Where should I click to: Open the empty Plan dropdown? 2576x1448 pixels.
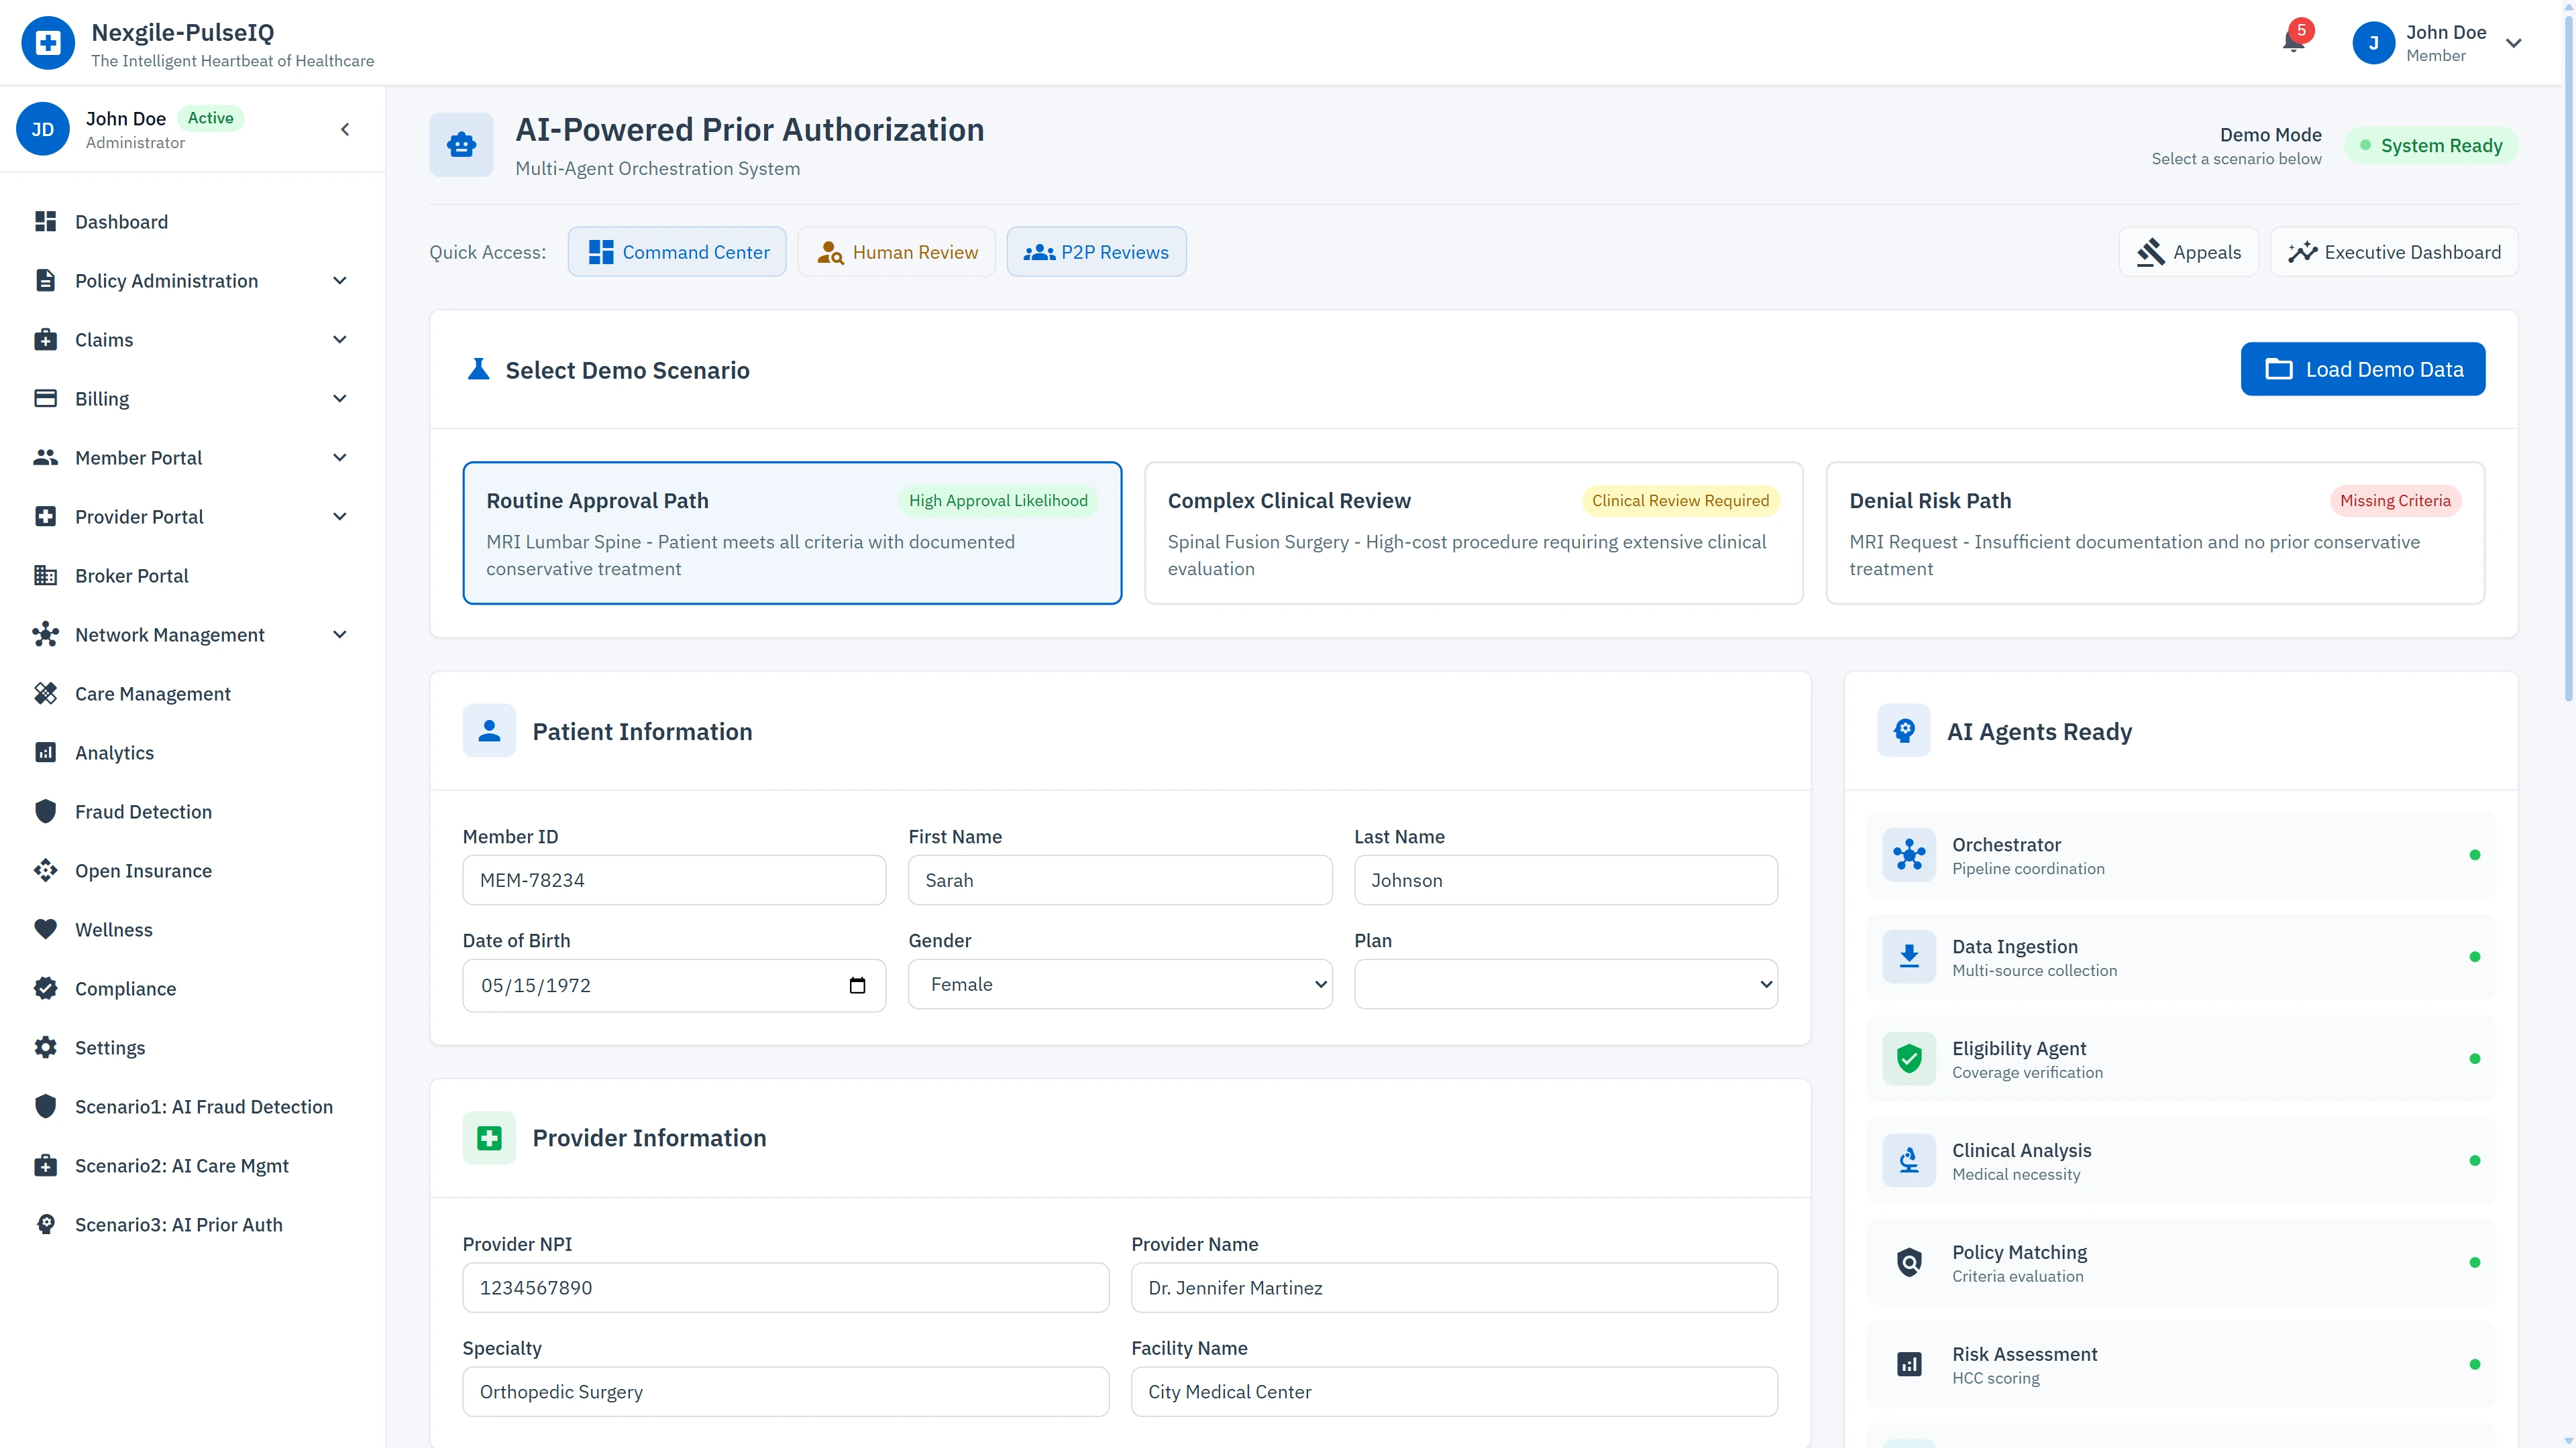tap(1565, 984)
